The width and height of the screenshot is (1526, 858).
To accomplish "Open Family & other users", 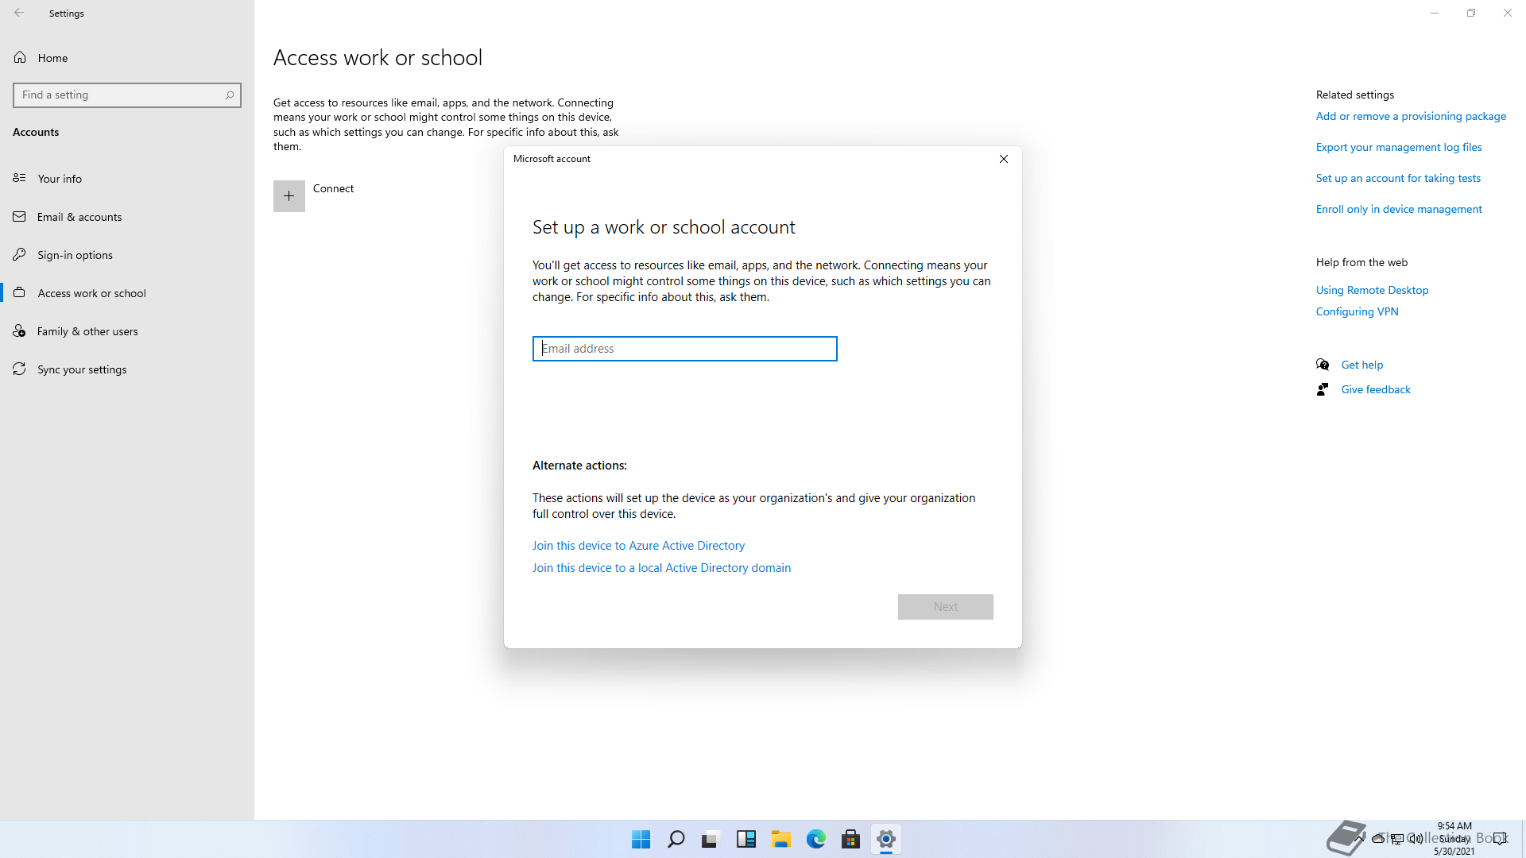I will pos(127,331).
